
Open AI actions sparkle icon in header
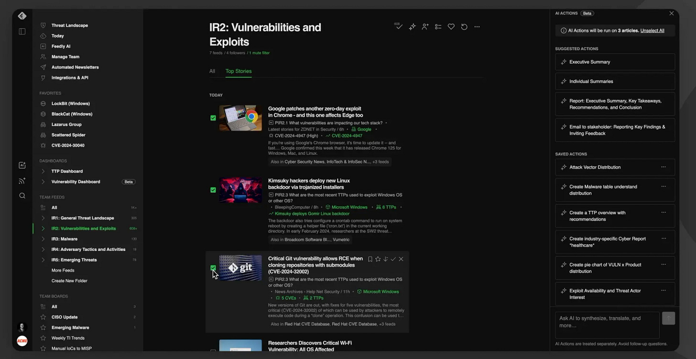412,27
